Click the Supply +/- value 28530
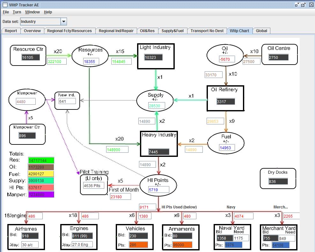 click(157, 106)
